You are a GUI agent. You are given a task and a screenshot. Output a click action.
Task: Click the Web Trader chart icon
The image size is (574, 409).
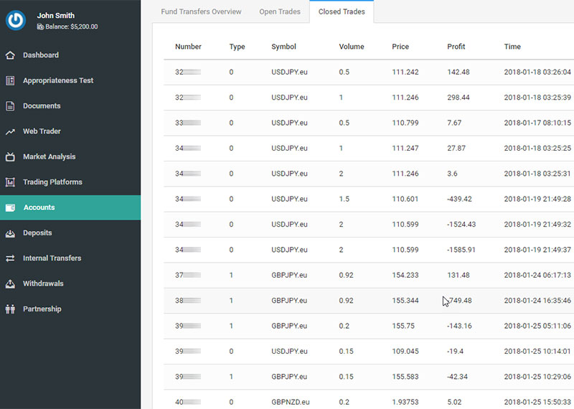(10, 131)
